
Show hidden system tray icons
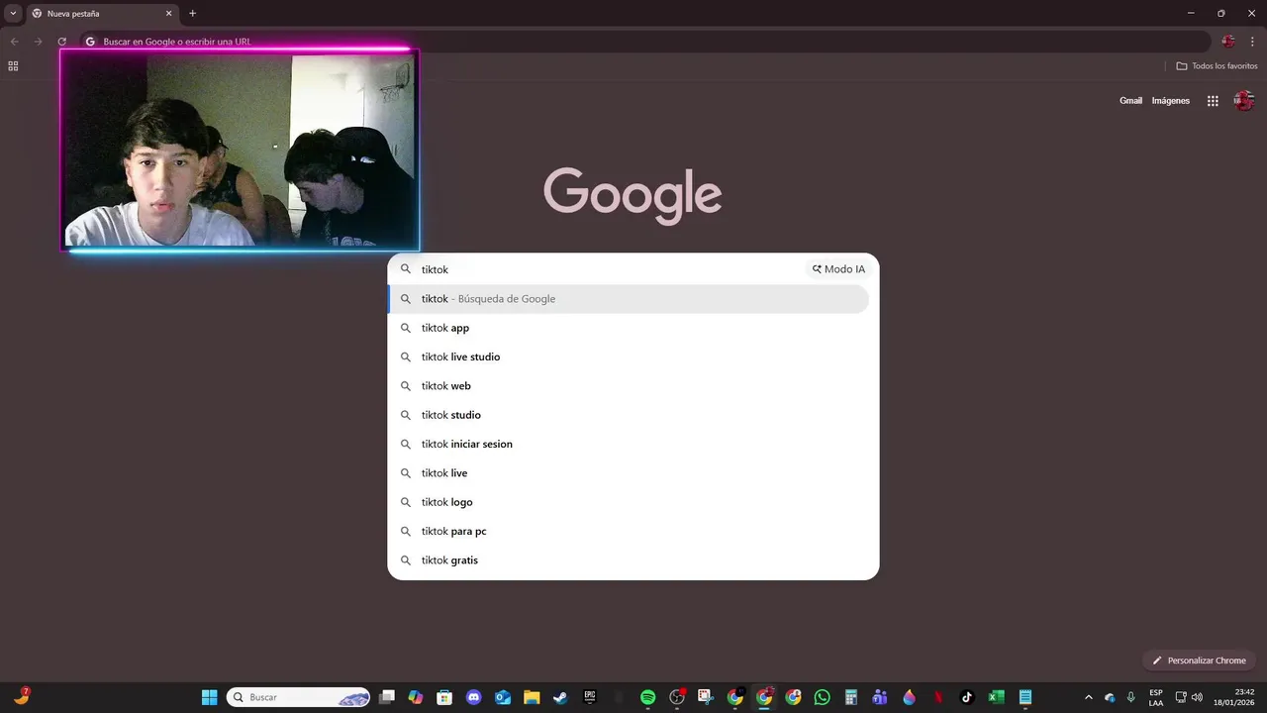[1088, 697]
